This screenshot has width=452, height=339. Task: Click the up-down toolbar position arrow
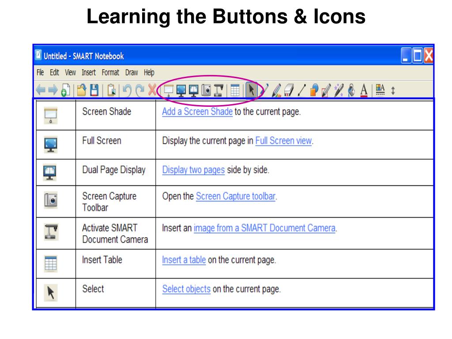(393, 90)
